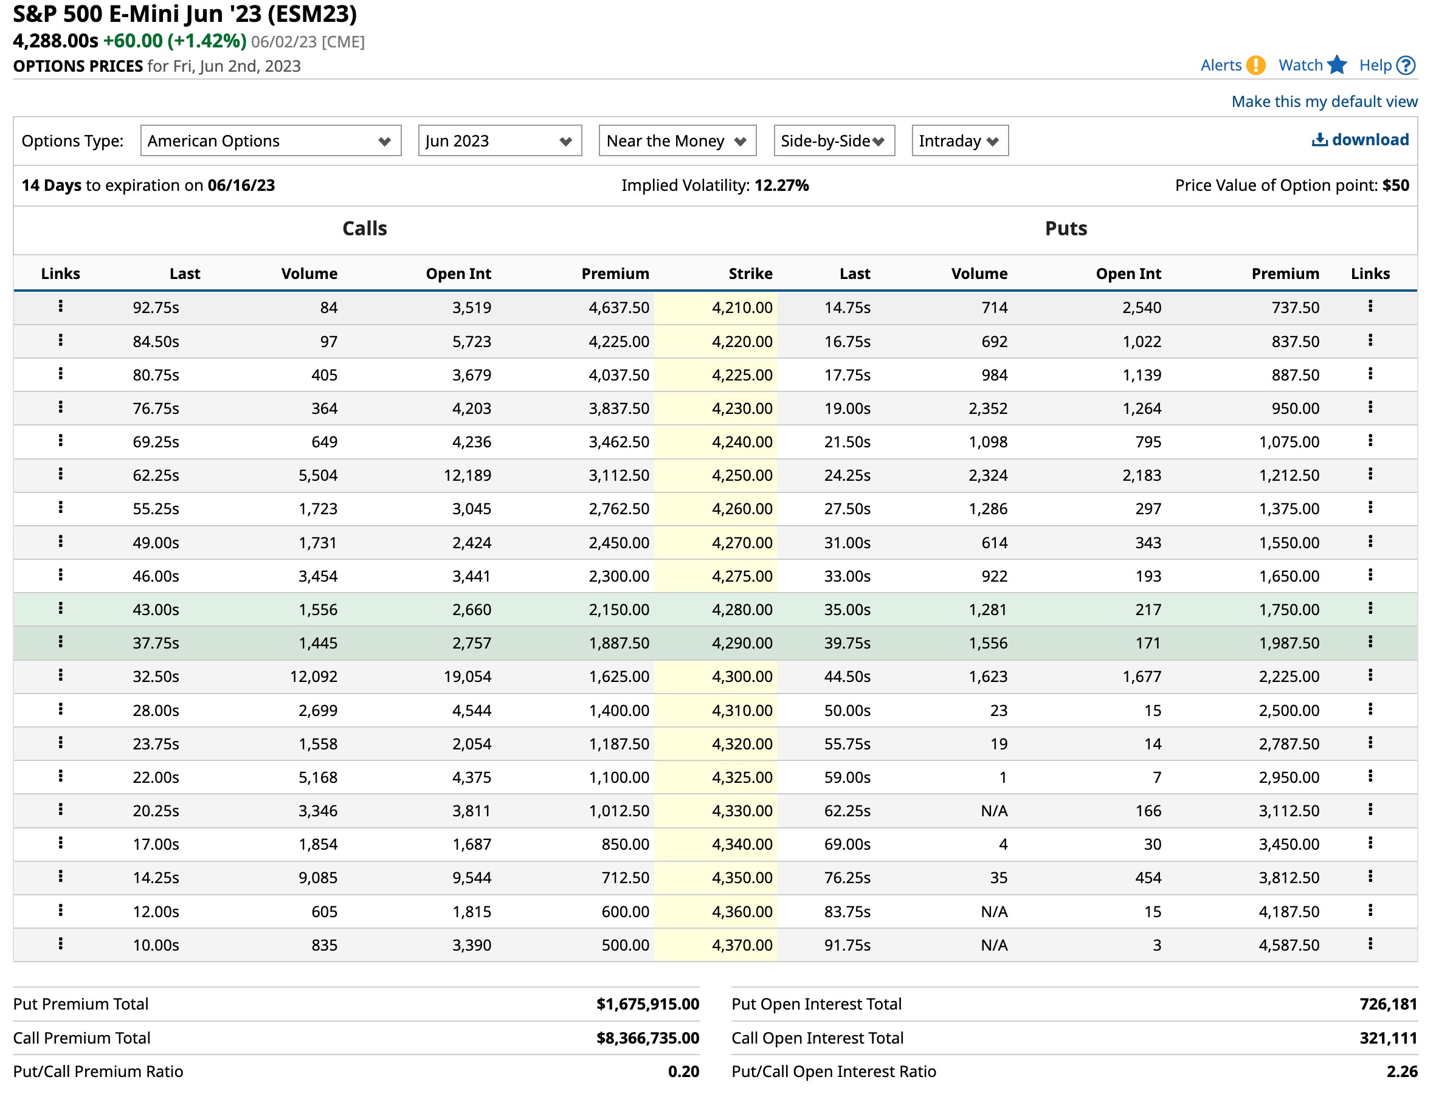Open puts links menu for strike 4,310.00
Screen dimensions: 1436x1105
[x=1370, y=709]
